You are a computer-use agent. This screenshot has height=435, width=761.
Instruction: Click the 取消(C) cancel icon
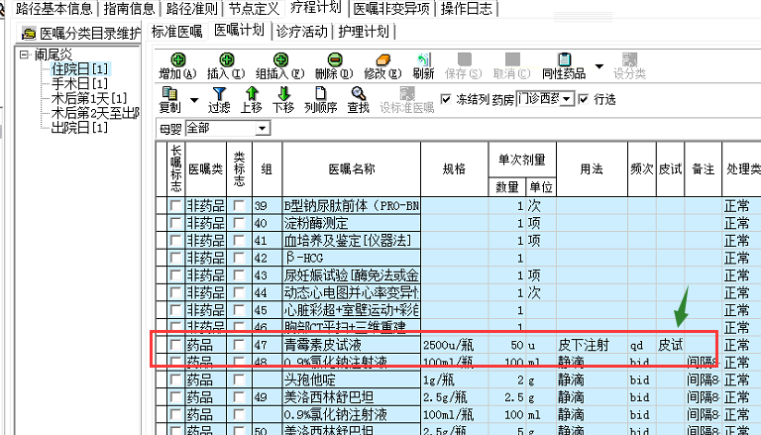point(512,59)
